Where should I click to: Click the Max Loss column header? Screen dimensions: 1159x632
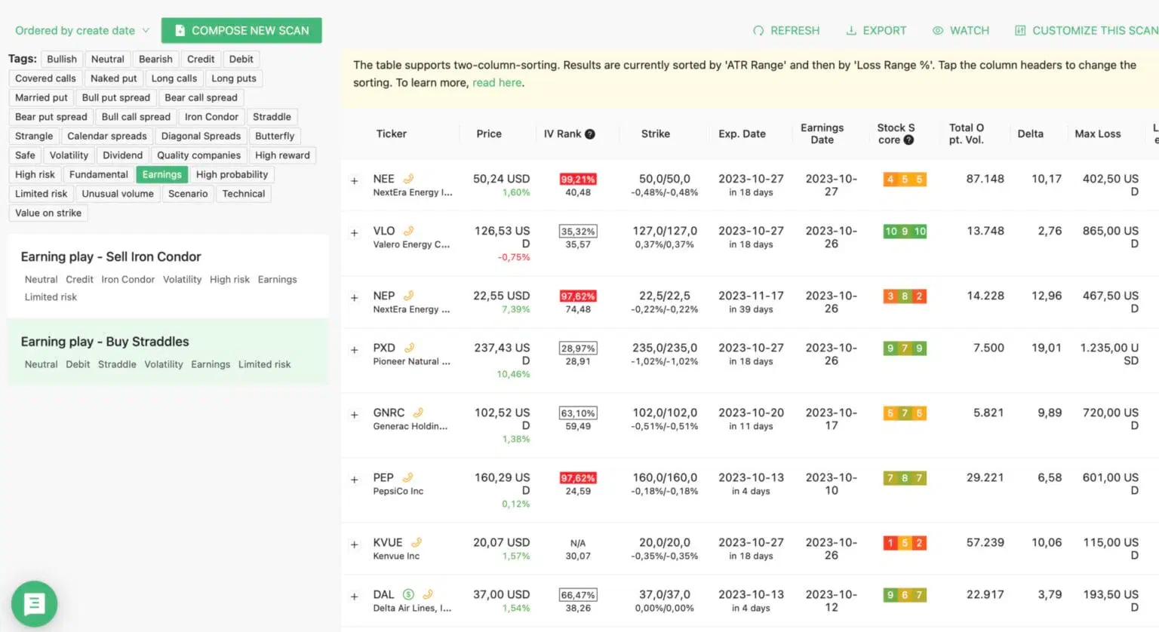[1098, 133]
